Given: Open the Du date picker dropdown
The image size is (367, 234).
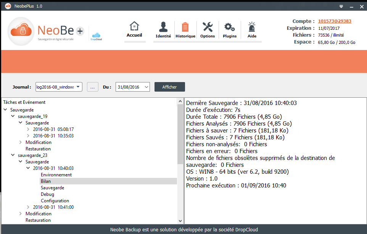Looking at the screenshot, I should point(132,87).
